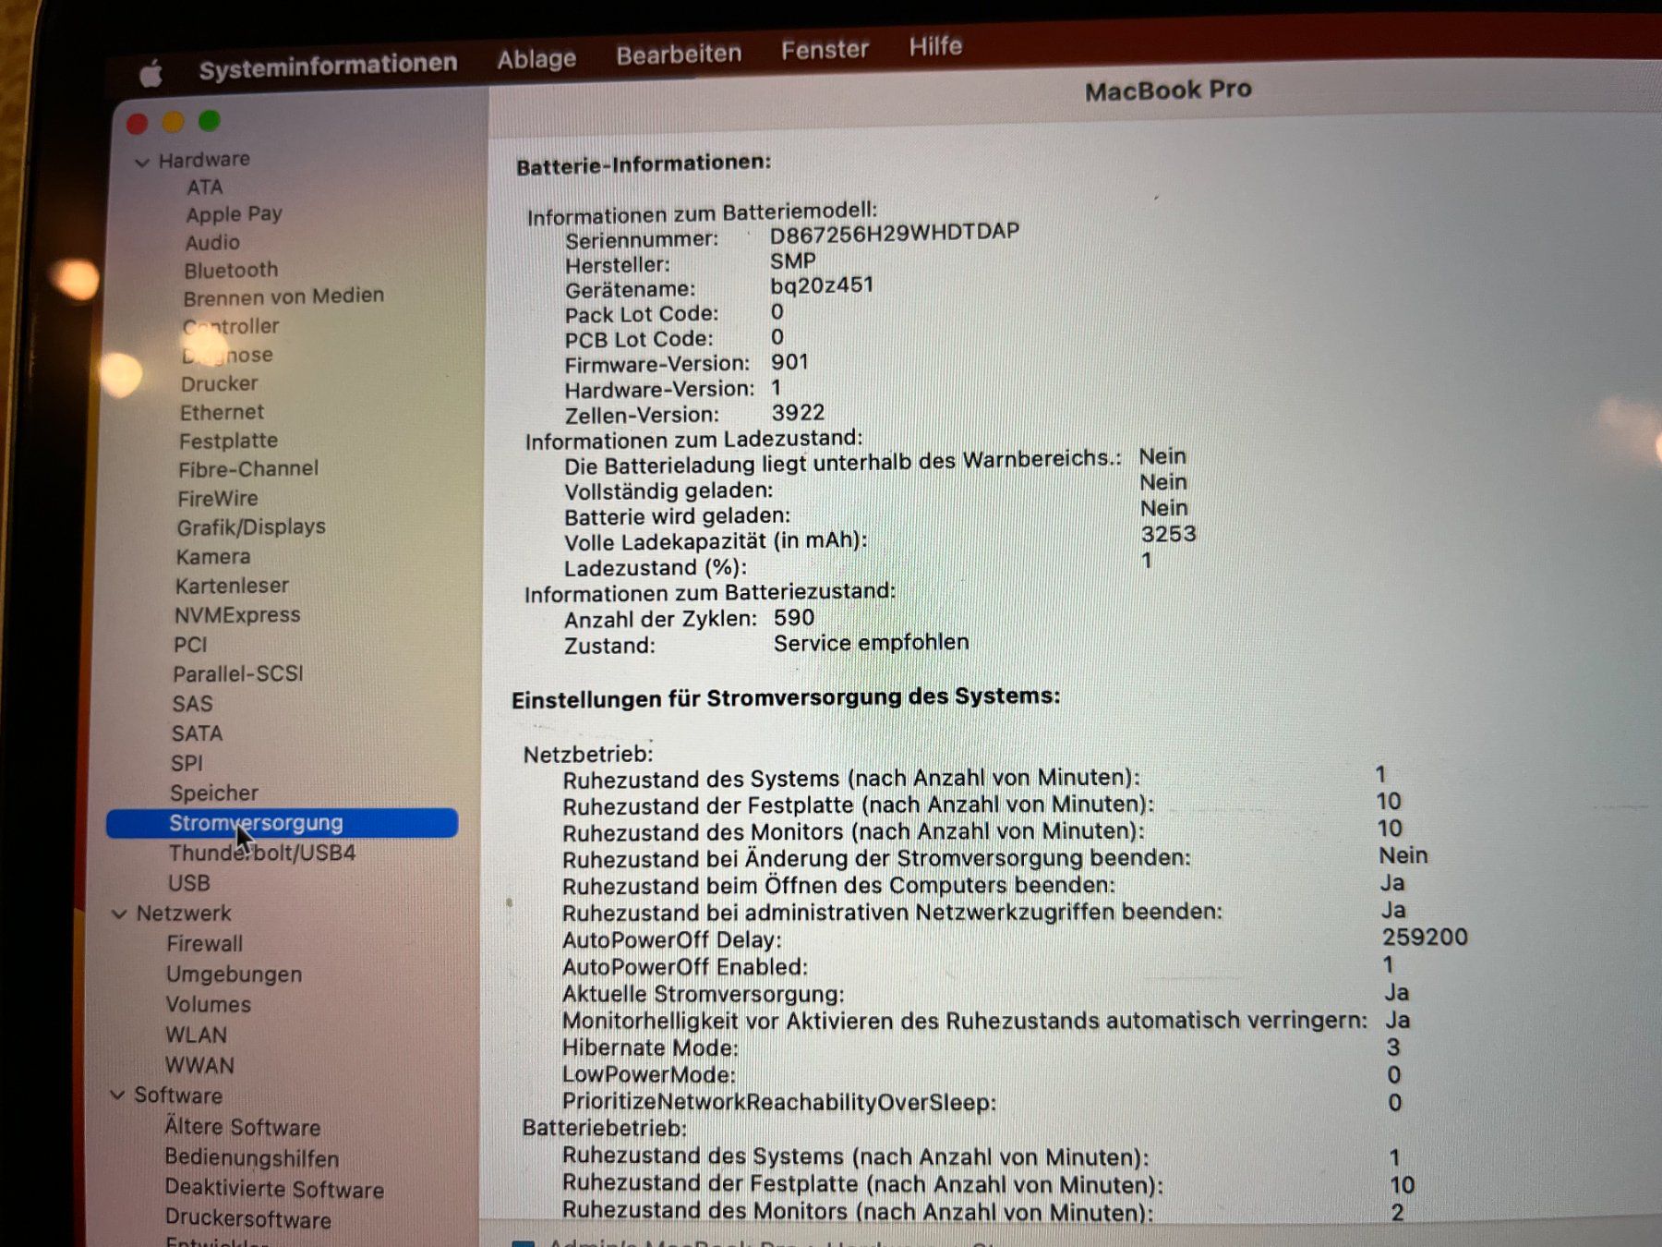Select USB in the sidebar
The width and height of the screenshot is (1662, 1247).
coord(189,883)
